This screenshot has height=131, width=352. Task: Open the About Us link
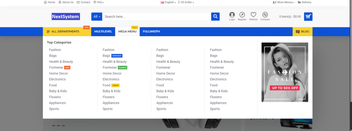pyautogui.click(x=66, y=2)
